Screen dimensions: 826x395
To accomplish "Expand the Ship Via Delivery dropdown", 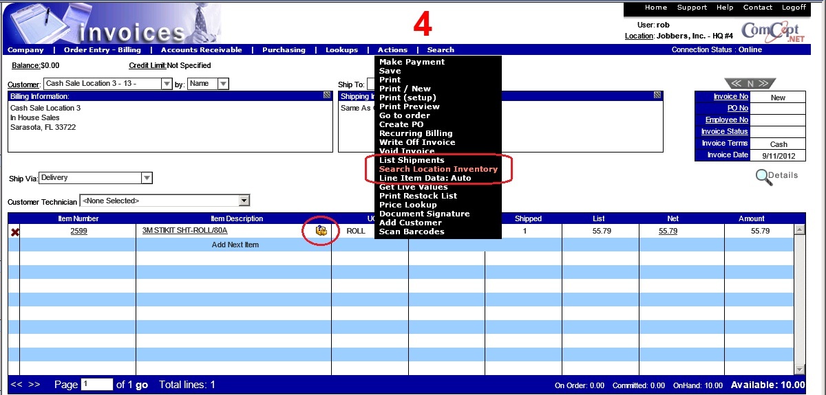I will (x=146, y=178).
